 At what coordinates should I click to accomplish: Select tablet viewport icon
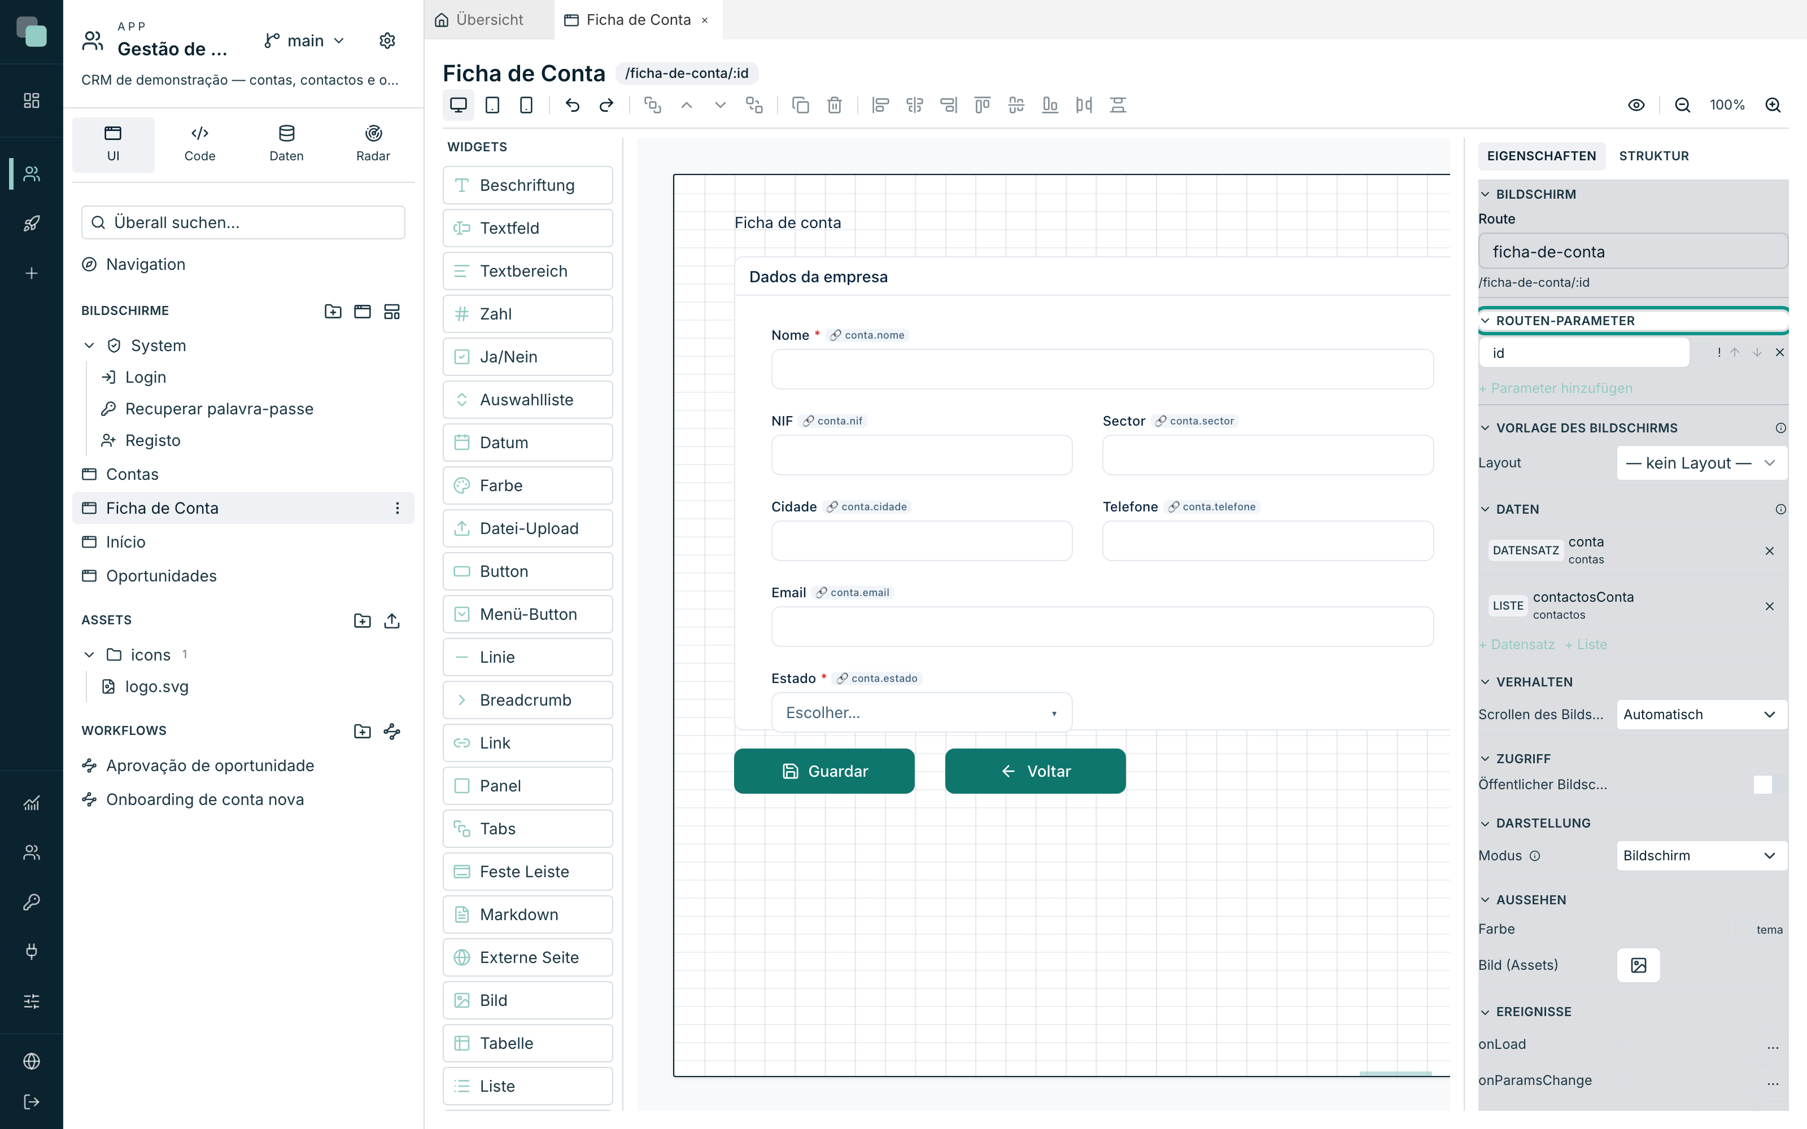[492, 106]
